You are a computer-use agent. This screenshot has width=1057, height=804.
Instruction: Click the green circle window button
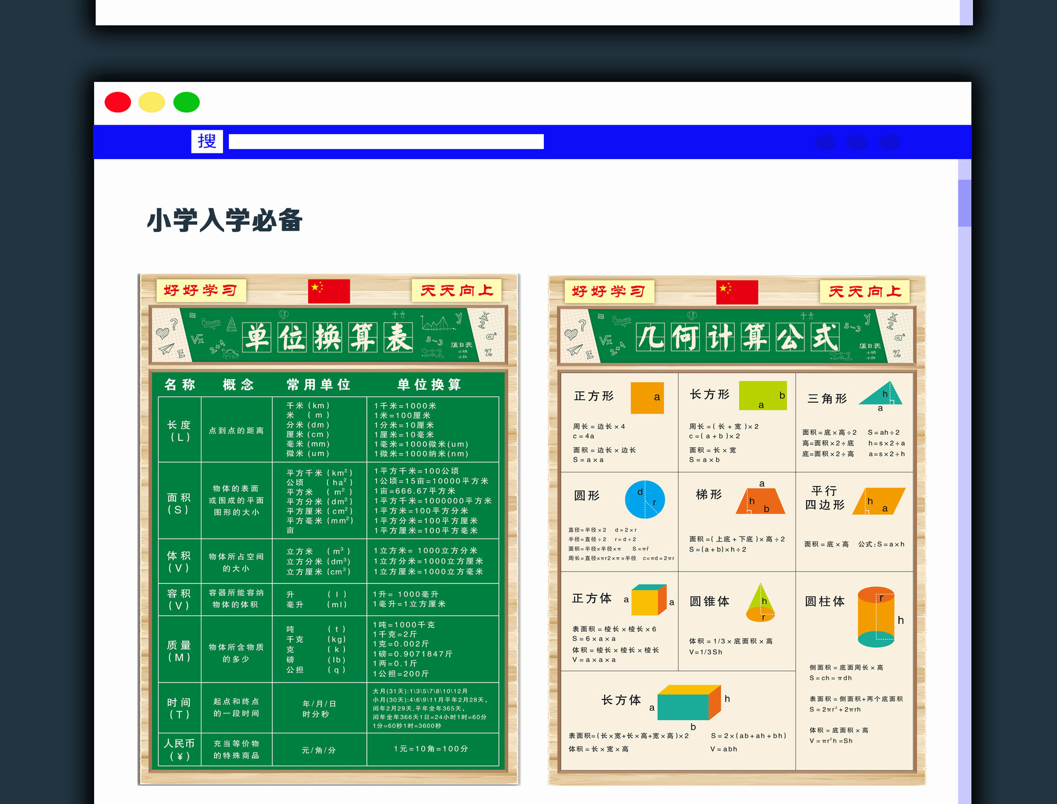point(186,102)
